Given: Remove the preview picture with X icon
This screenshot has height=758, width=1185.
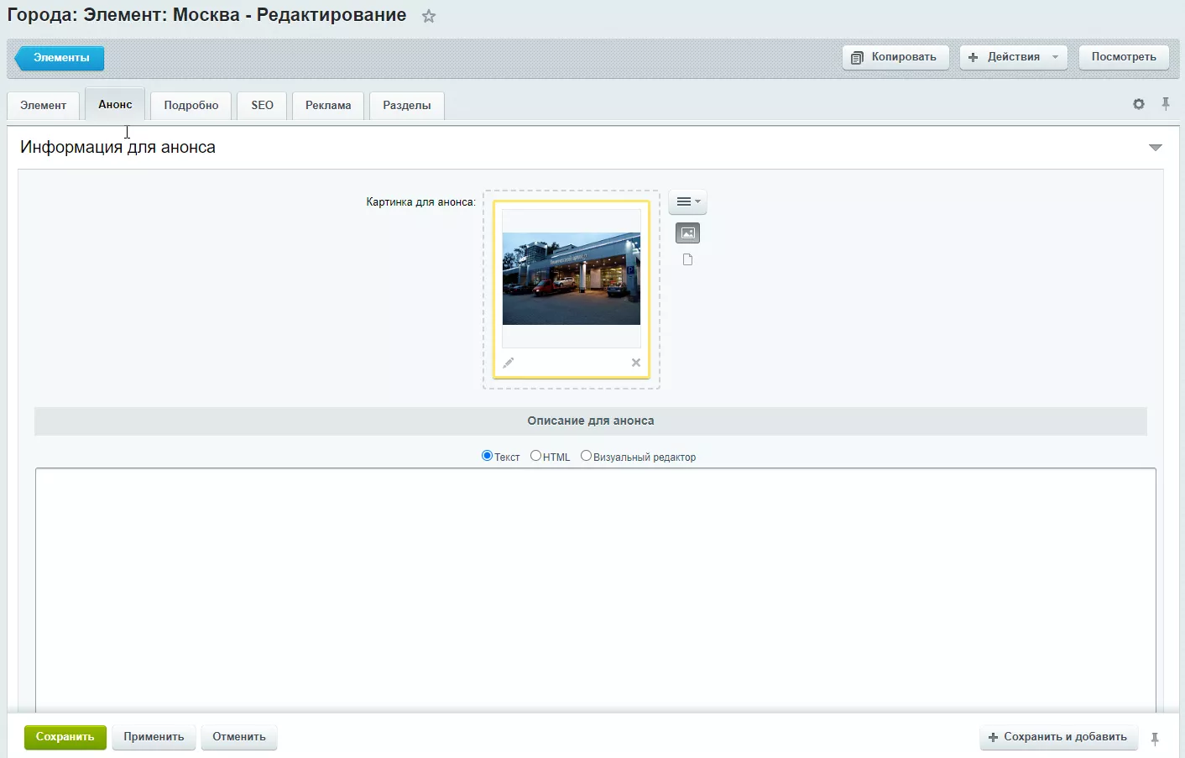Looking at the screenshot, I should tap(636, 363).
